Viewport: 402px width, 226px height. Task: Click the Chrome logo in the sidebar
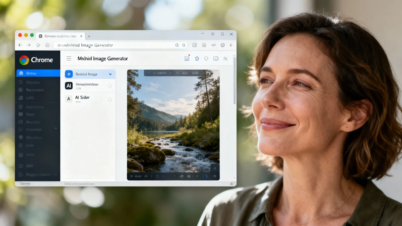(x=24, y=60)
